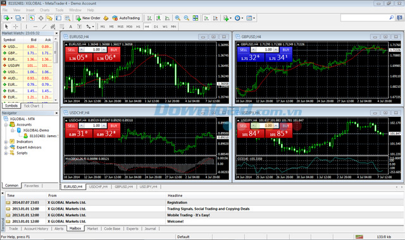Increase volume on EURUSD one-click panel

click(x=104, y=49)
